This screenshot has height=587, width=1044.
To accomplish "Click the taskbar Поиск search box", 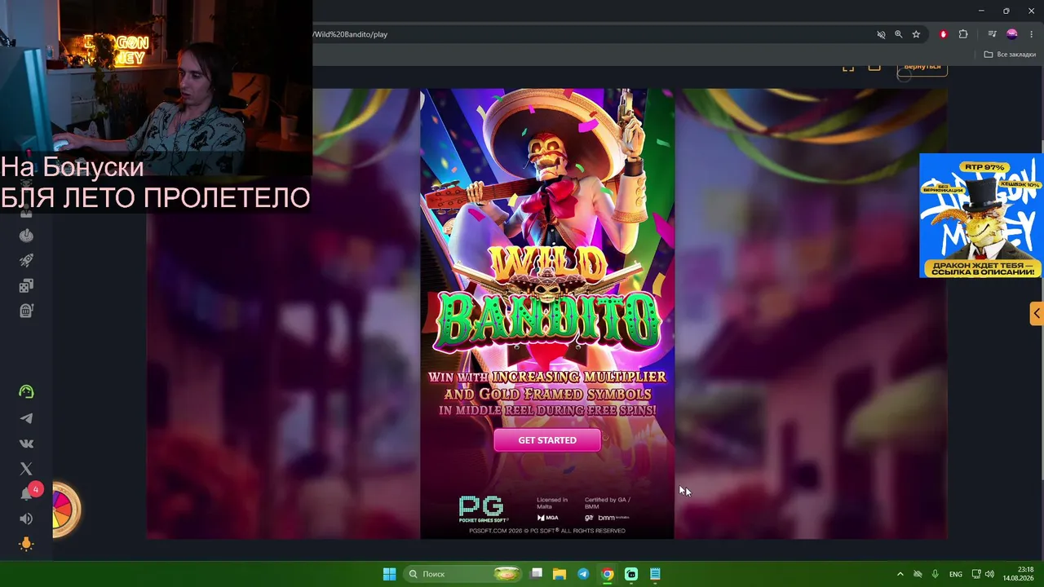I will point(463,574).
